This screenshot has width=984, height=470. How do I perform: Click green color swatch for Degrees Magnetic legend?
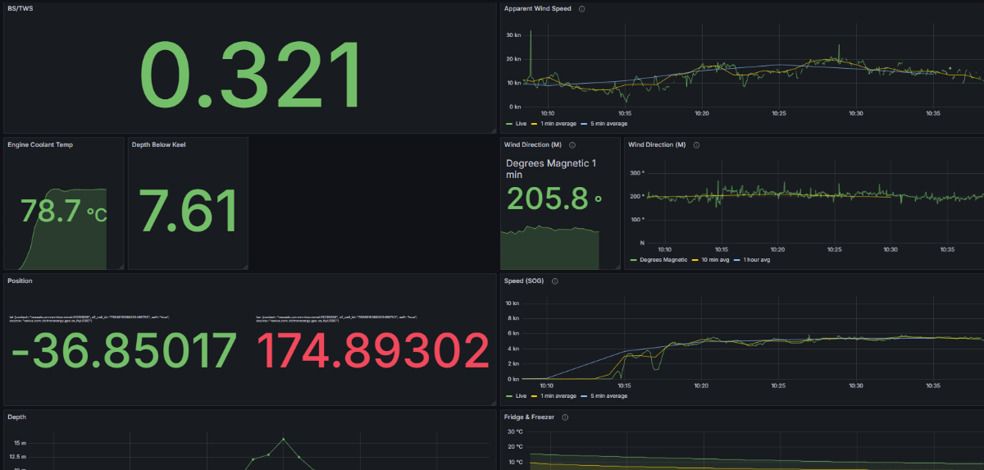pyautogui.click(x=632, y=260)
